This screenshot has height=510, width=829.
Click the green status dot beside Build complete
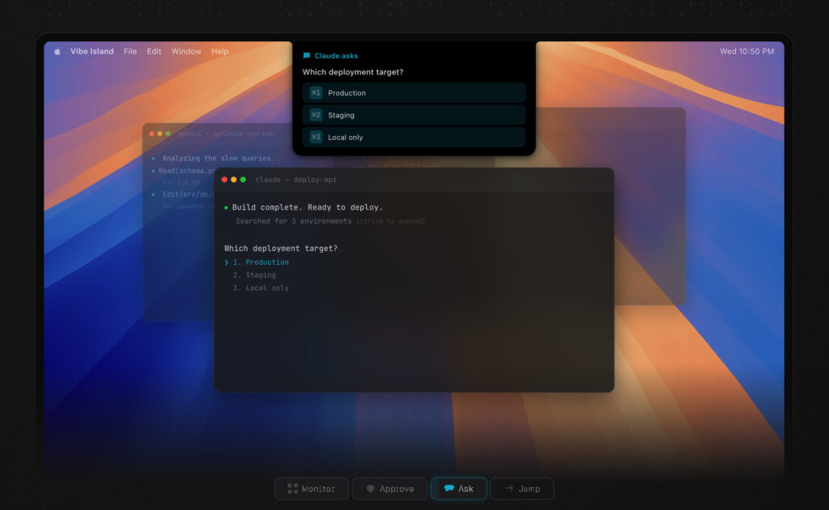tap(227, 207)
